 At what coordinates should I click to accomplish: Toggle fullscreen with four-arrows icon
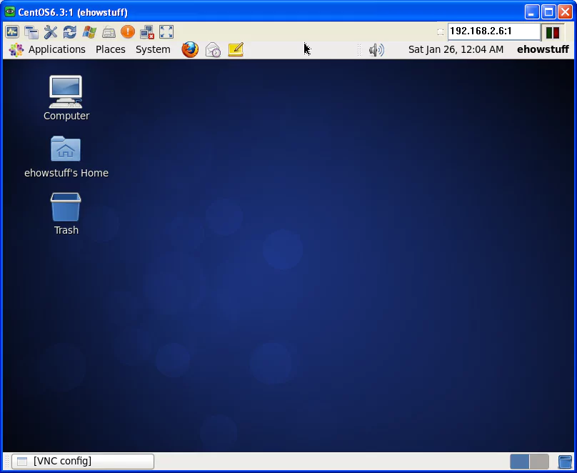coord(166,31)
